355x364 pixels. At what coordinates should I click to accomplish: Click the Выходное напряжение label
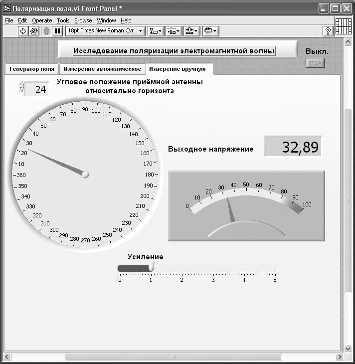click(211, 149)
